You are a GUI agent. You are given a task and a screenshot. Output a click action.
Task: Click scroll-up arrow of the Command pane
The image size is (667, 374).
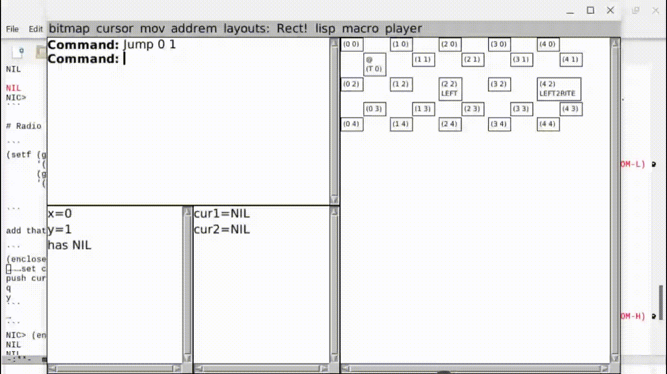click(334, 43)
